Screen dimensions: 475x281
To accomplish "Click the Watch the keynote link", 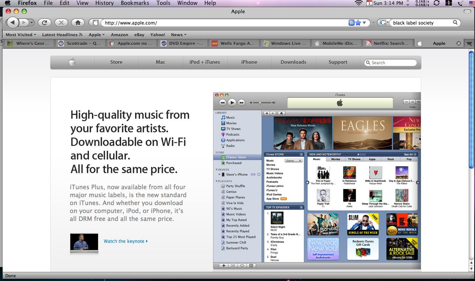I will coord(126,241).
